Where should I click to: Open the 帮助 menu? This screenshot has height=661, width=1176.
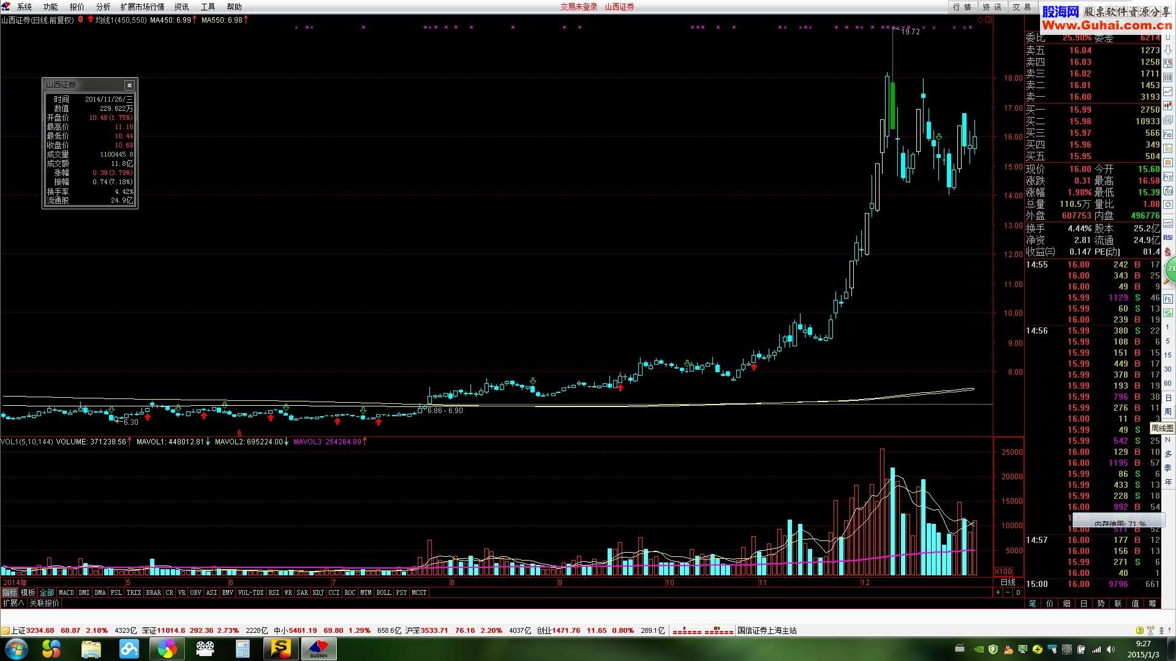pos(235,7)
